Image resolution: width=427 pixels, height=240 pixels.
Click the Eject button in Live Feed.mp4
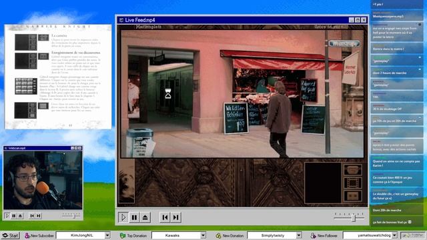click(x=145, y=217)
